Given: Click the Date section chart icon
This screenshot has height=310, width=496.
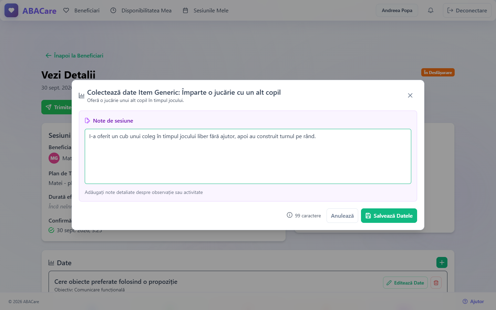Looking at the screenshot, I should [x=51, y=263].
